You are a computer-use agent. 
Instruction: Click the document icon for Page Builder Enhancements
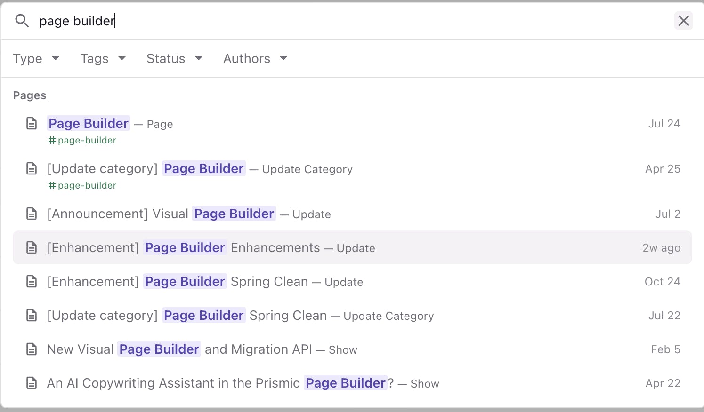point(32,248)
